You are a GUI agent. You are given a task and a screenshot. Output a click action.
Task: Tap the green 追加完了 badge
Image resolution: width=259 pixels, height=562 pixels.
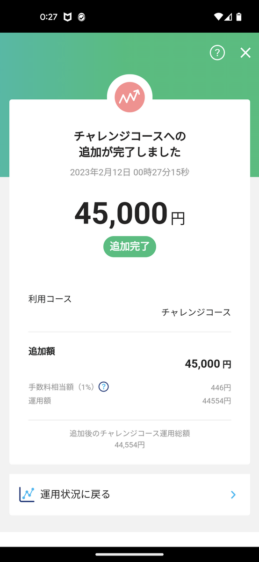pyautogui.click(x=129, y=246)
